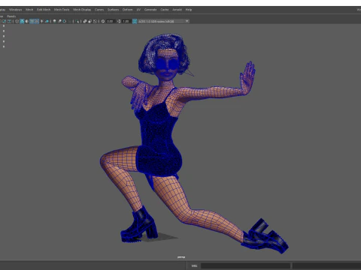Click the Gamma reset icon
This screenshot has width=361, height=270.
coord(119,21)
